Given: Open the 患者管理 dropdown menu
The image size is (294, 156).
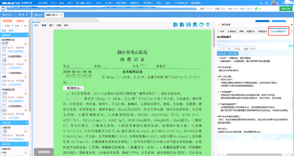Looking at the screenshot, I should pyautogui.click(x=196, y=3).
